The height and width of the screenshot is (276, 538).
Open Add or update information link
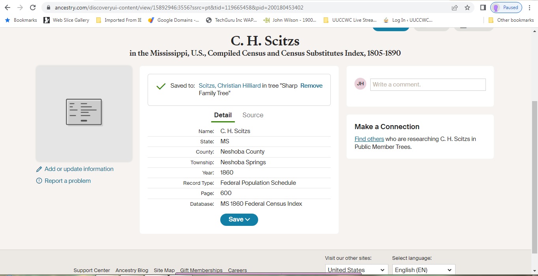pyautogui.click(x=79, y=169)
